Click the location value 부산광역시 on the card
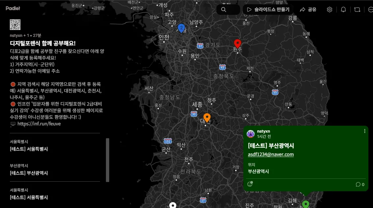The height and width of the screenshot is (208, 373). coord(258,171)
